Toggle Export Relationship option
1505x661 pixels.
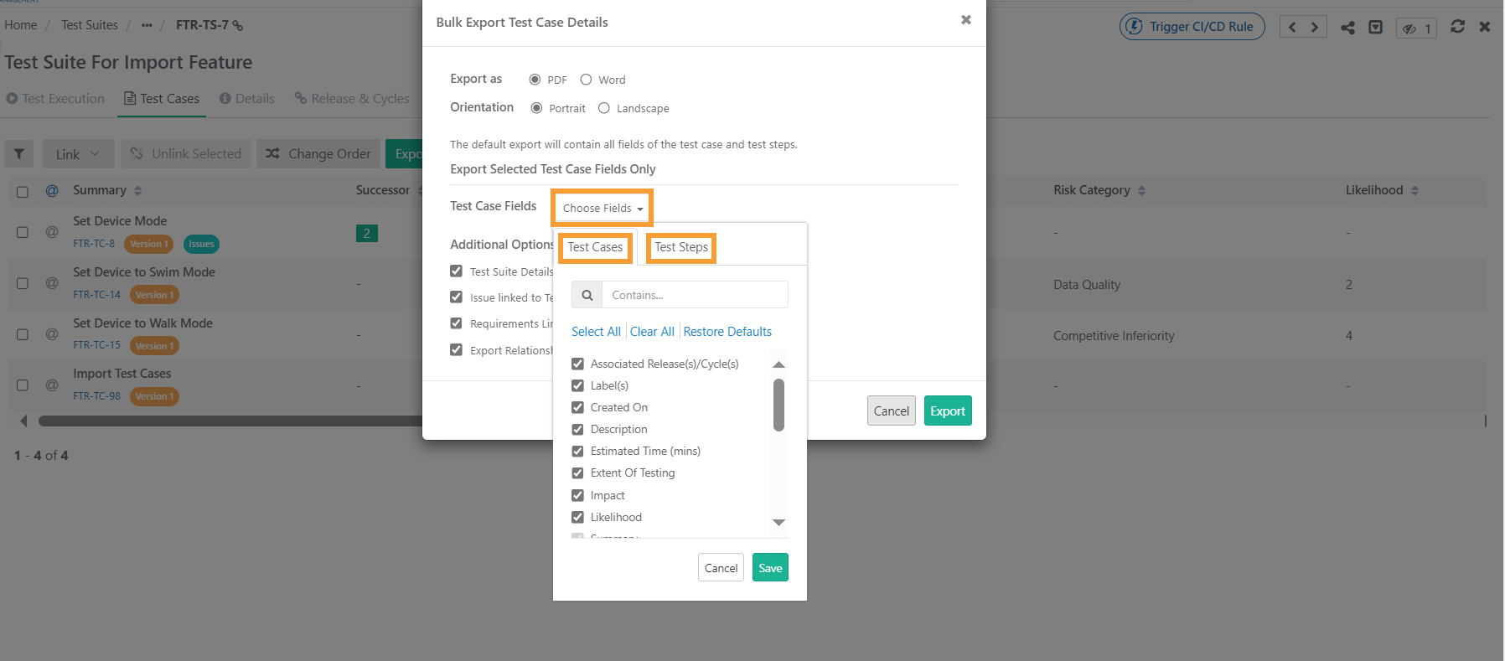click(x=456, y=350)
